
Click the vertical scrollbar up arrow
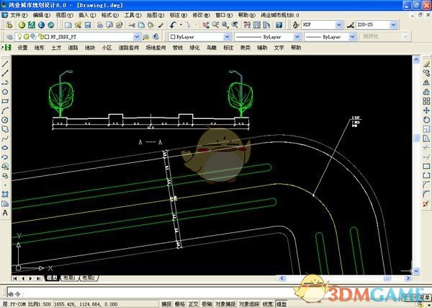416,59
